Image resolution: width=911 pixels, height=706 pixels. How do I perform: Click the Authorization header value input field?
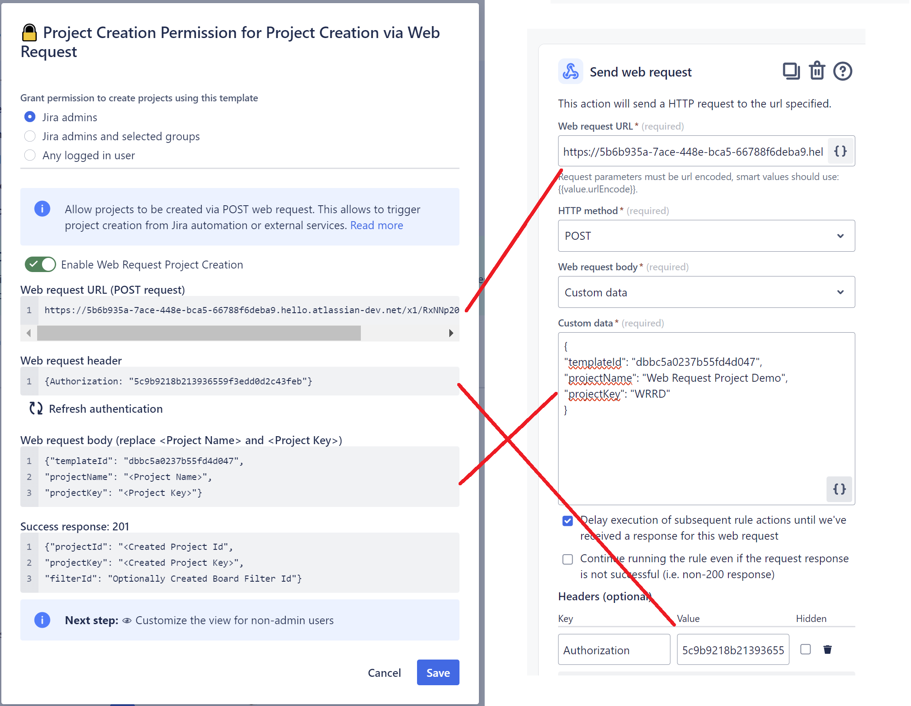coord(733,649)
